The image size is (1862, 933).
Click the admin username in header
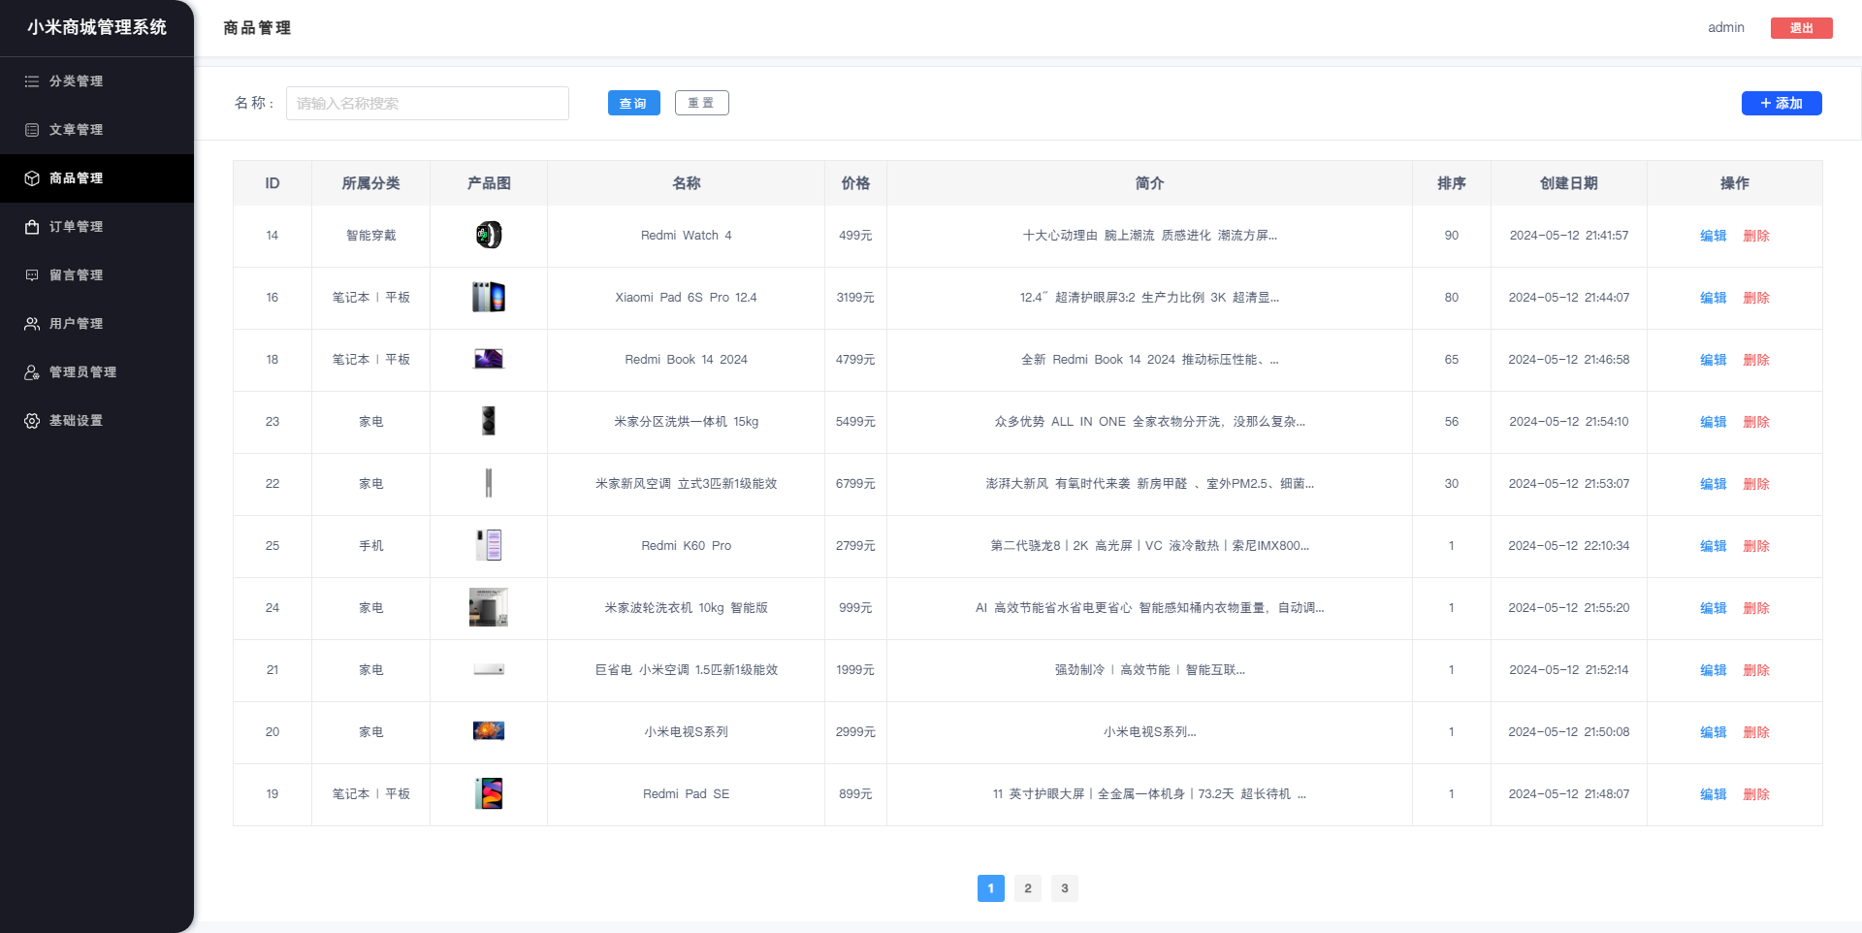point(1726,28)
